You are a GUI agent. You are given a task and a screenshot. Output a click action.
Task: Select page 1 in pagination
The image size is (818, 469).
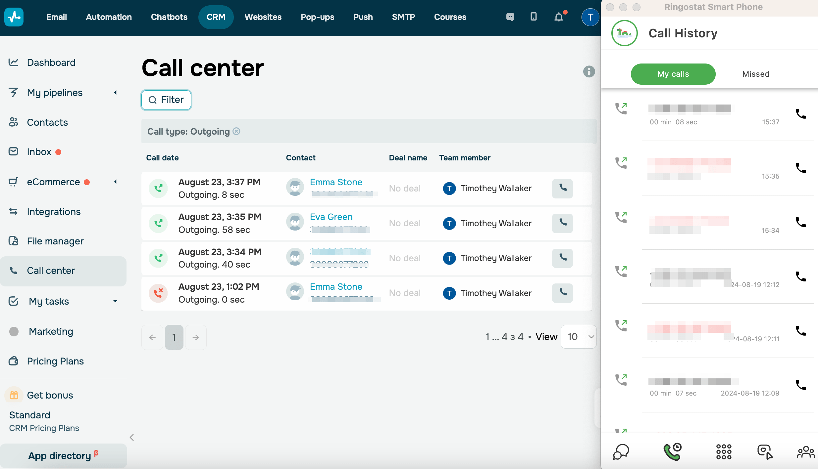(174, 337)
